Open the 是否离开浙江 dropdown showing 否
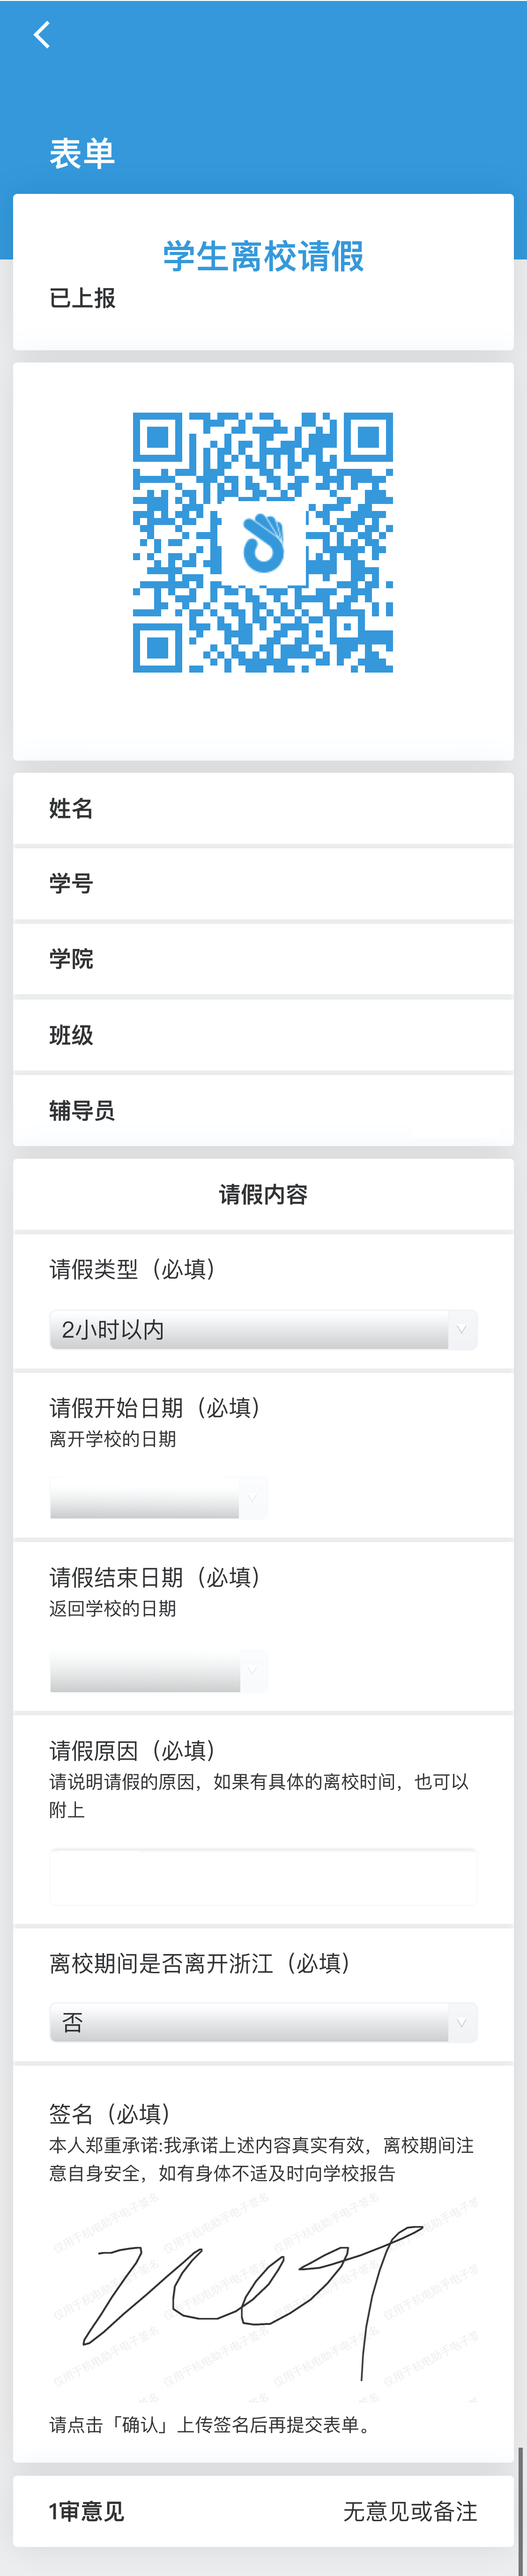Image resolution: width=527 pixels, height=2576 pixels. pos(263,2022)
